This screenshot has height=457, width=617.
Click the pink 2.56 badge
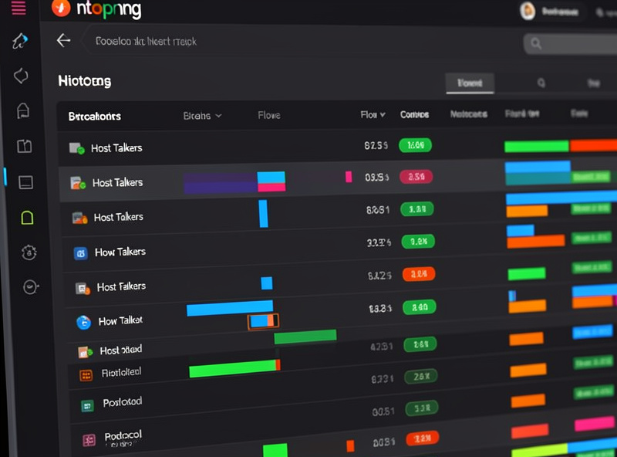(416, 177)
